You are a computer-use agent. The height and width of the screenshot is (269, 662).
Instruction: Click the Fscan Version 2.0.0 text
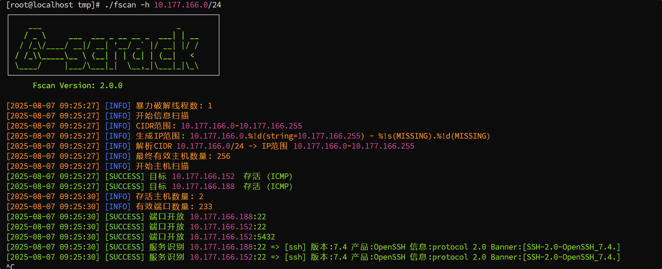point(77,86)
